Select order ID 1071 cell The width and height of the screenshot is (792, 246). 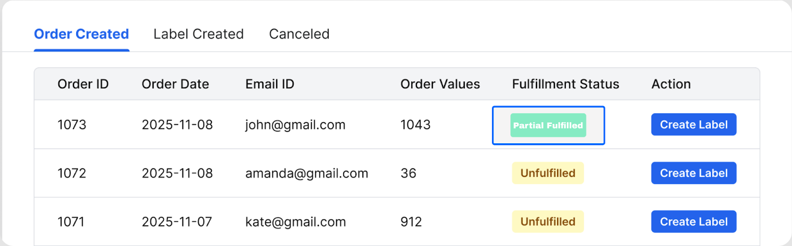[x=71, y=222]
